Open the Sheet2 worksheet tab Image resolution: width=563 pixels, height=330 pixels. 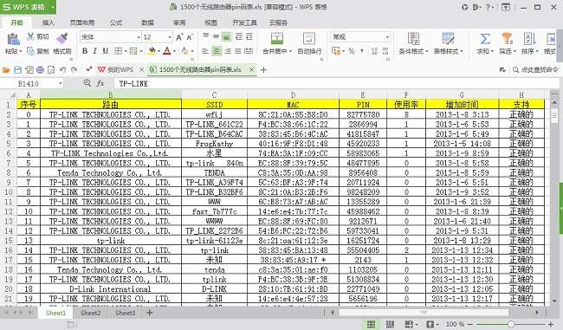click(x=90, y=314)
